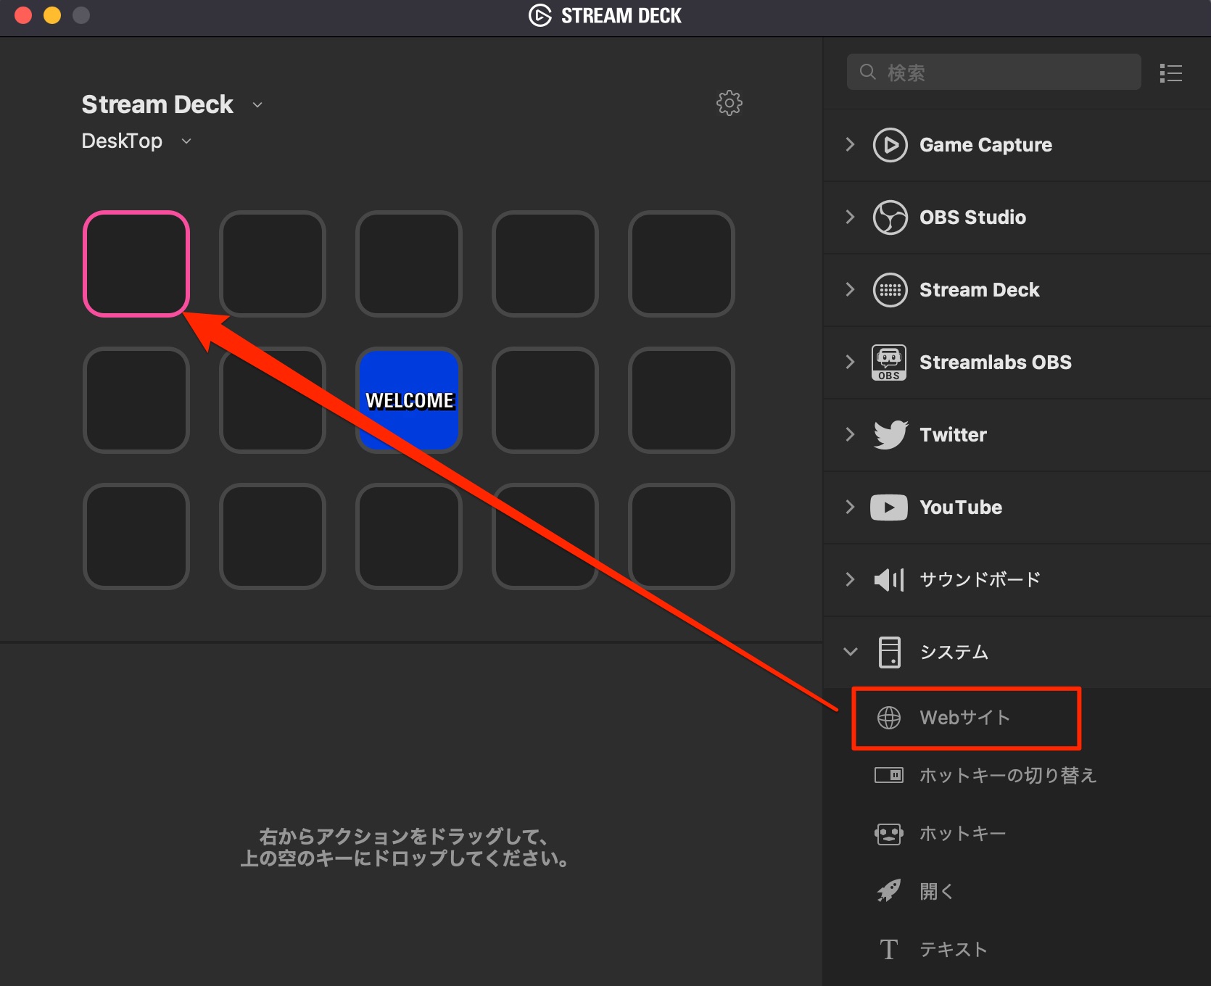Select the Webサイト action
The image size is (1211, 986).
[x=966, y=718]
